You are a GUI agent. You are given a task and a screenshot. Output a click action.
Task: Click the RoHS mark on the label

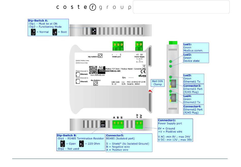[x=142, y=76]
